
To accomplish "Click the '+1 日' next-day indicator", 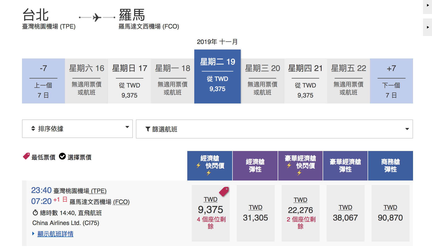I will [x=60, y=199].
